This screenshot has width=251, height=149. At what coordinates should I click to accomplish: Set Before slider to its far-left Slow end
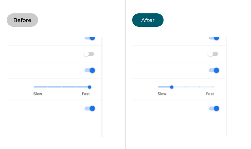click(34, 87)
